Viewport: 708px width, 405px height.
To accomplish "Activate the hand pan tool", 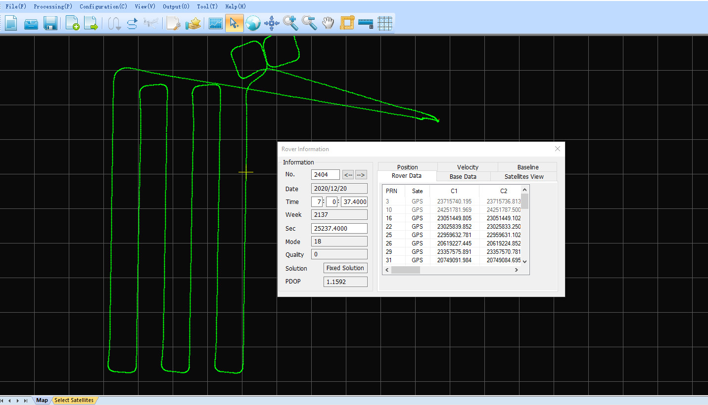I will click(328, 23).
